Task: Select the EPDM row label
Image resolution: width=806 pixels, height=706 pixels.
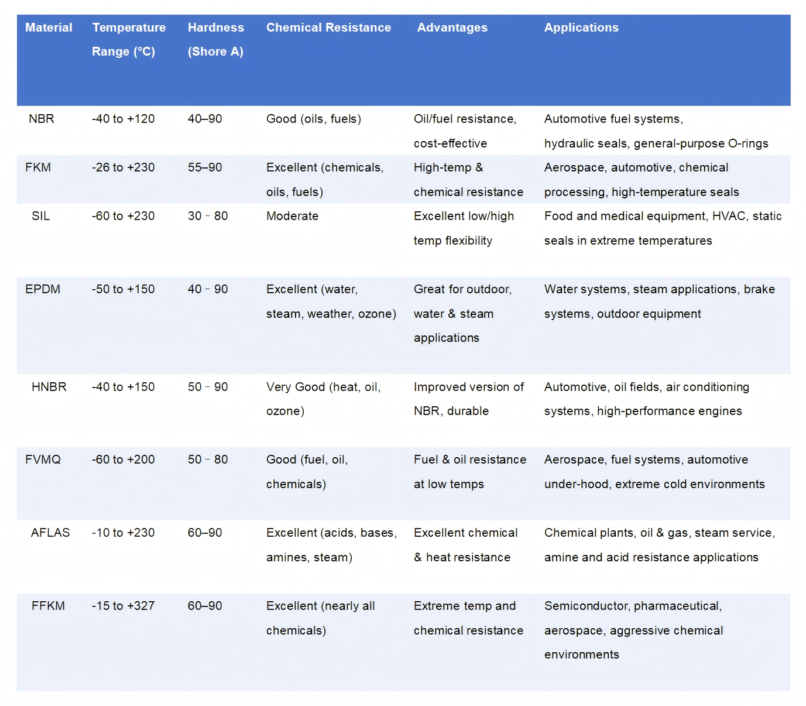Action: click(43, 289)
